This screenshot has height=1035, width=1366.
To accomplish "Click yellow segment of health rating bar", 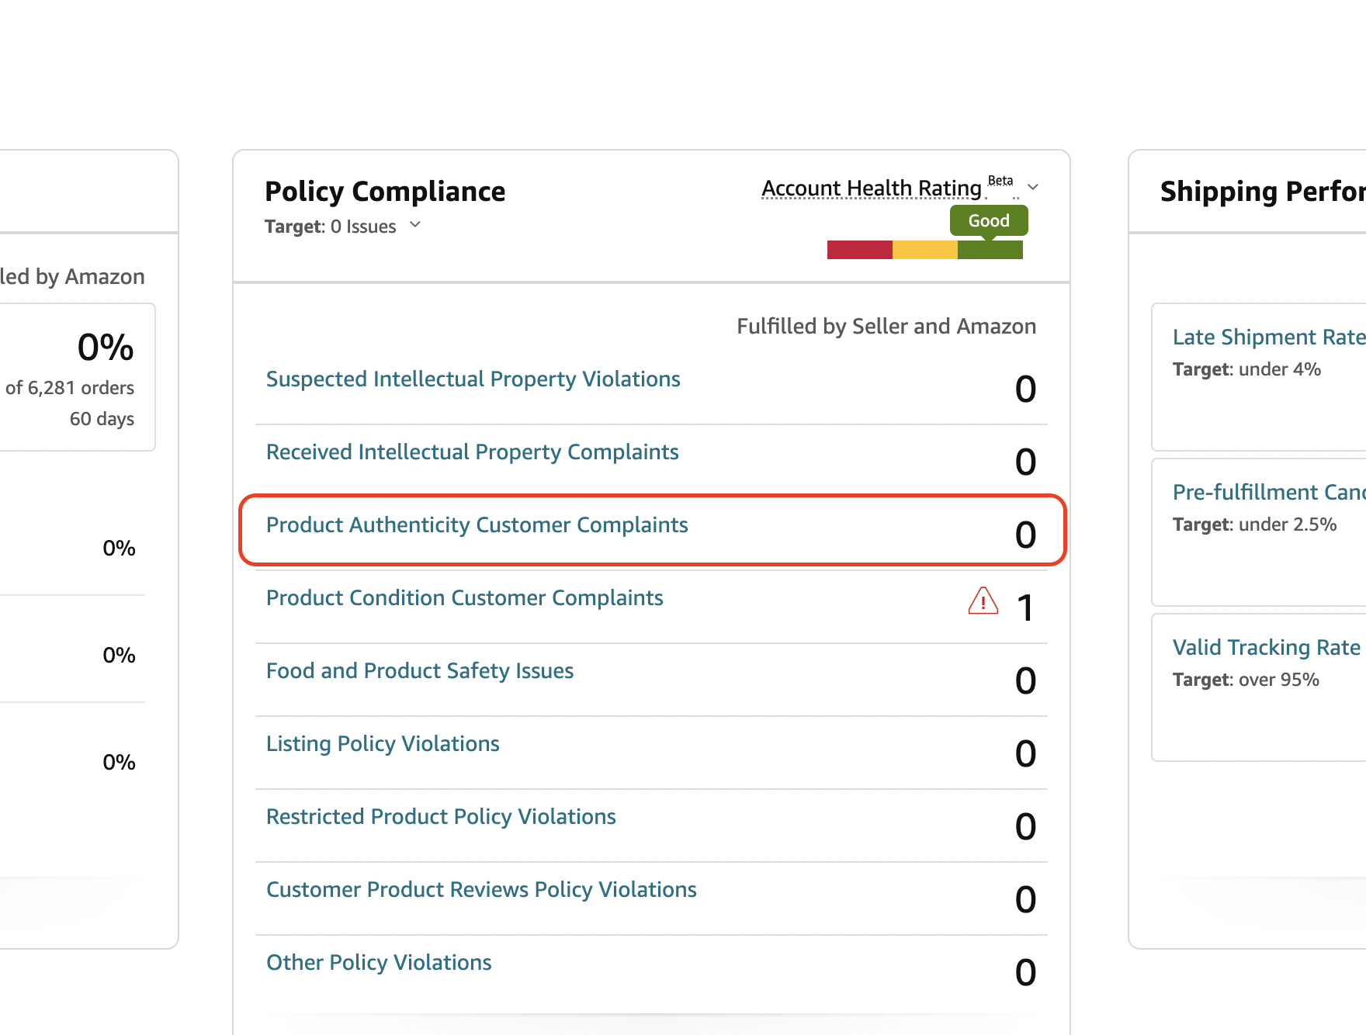I will (924, 250).
